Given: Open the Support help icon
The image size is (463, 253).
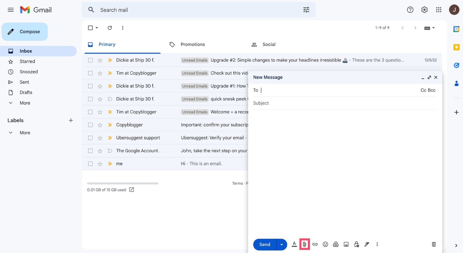Looking at the screenshot, I should (410, 10).
